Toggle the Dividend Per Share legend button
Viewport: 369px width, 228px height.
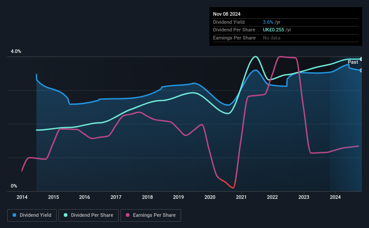tap(89, 215)
